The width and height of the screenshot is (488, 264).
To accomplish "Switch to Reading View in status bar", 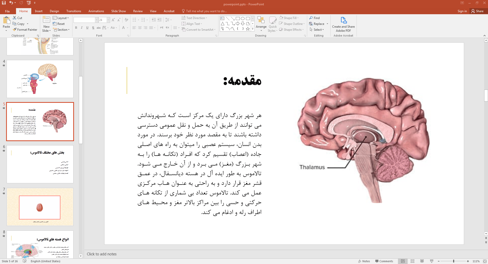I will 422,261.
